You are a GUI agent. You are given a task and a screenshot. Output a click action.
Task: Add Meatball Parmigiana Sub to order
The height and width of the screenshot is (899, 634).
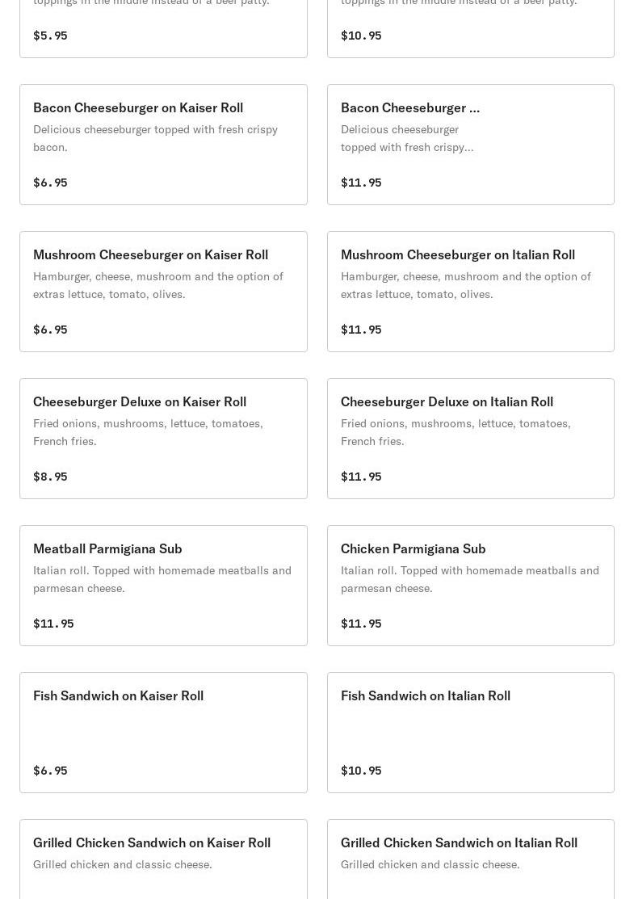point(163,586)
